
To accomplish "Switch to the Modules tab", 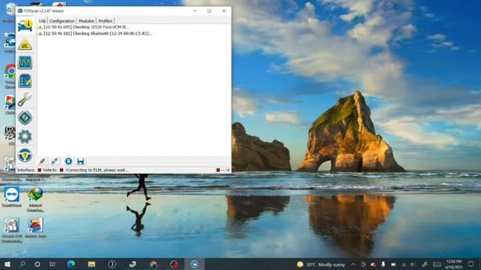I will pyautogui.click(x=86, y=21).
